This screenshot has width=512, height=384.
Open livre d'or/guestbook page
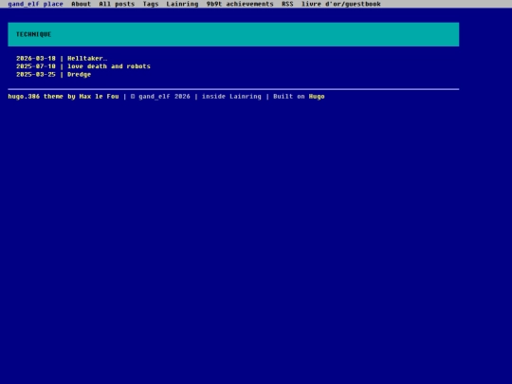(341, 4)
